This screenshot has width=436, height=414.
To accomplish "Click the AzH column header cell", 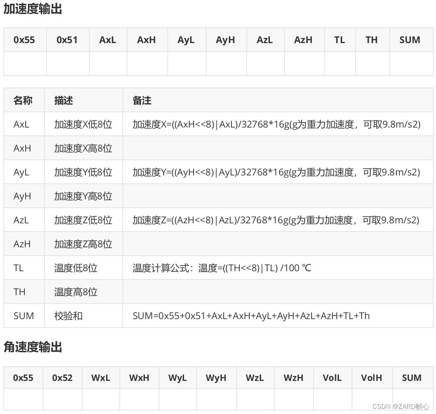I will tap(305, 40).
